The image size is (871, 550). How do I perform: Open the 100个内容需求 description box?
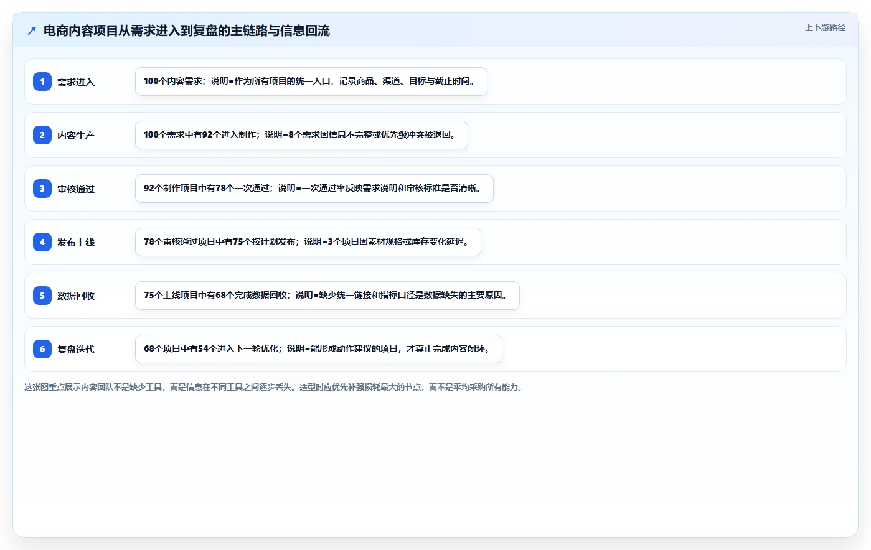311,82
